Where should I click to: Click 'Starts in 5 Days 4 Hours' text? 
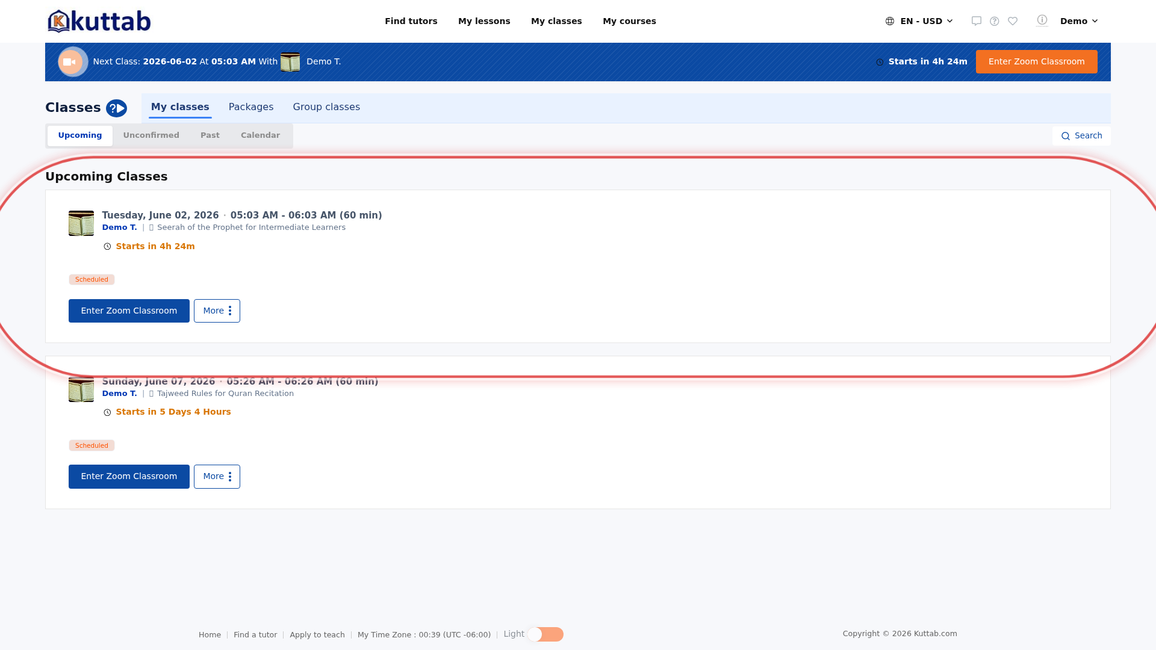pos(173,412)
